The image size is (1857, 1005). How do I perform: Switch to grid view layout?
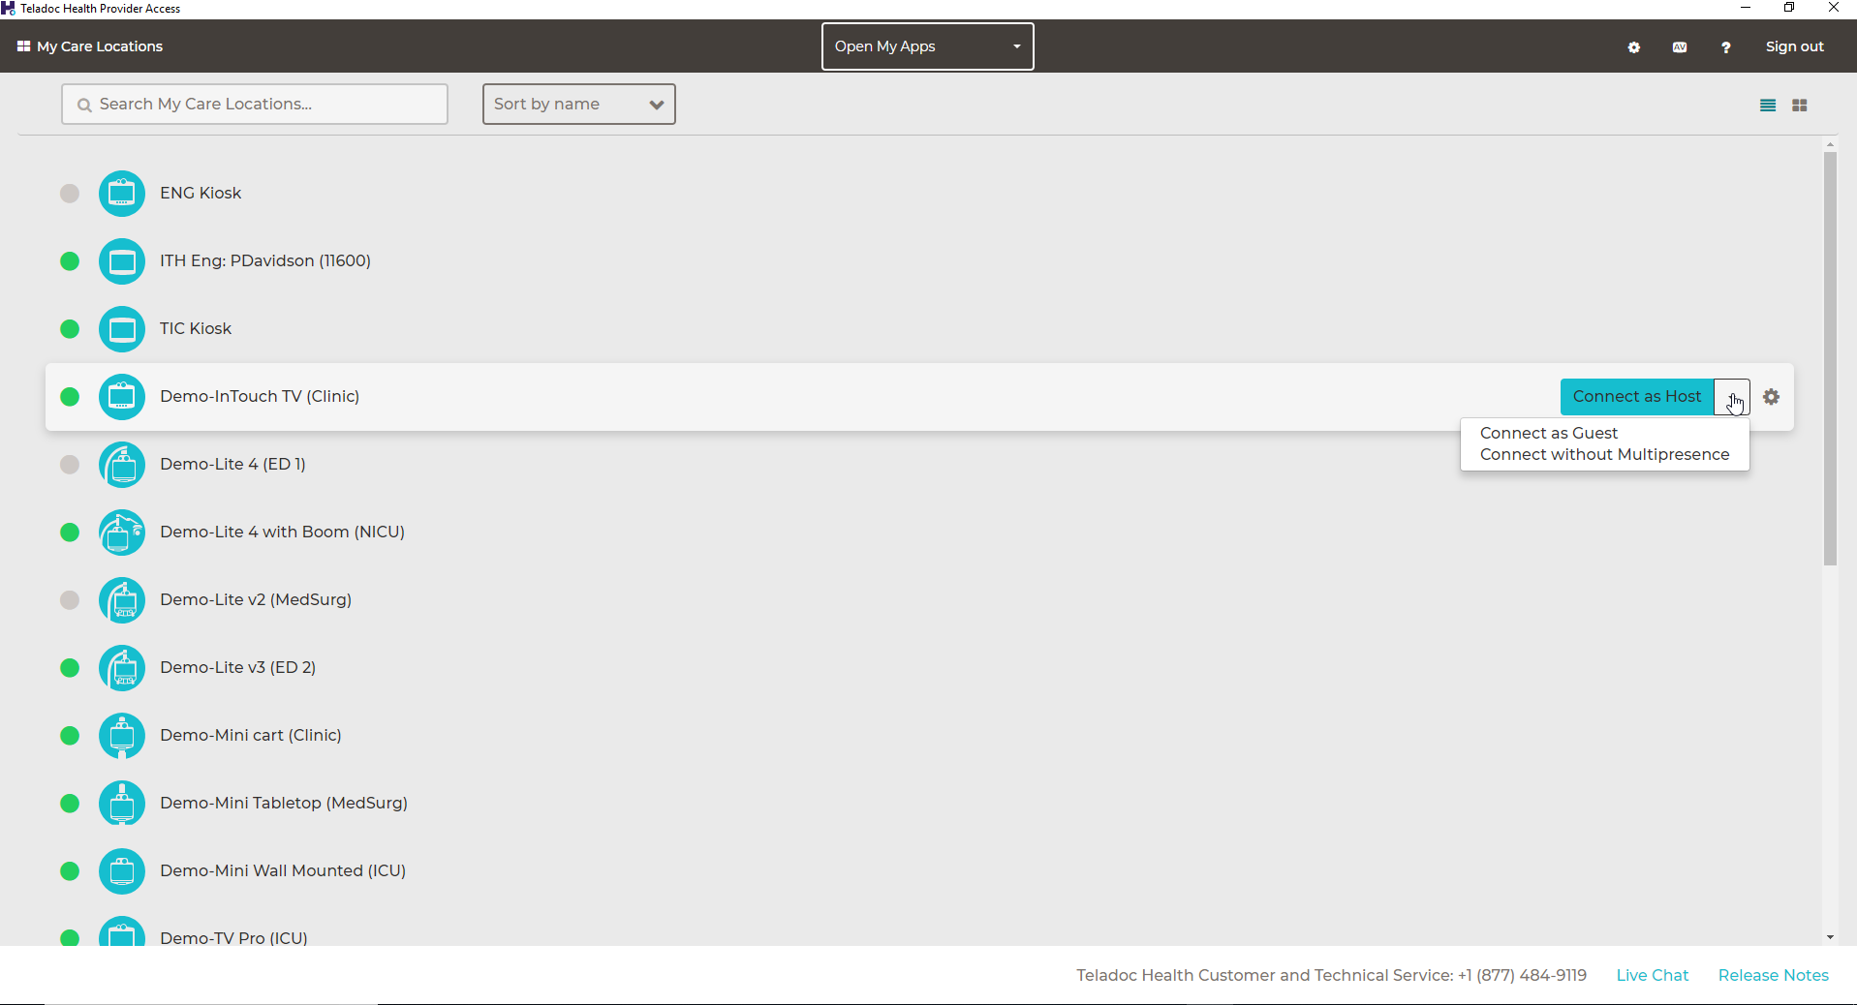tap(1800, 106)
